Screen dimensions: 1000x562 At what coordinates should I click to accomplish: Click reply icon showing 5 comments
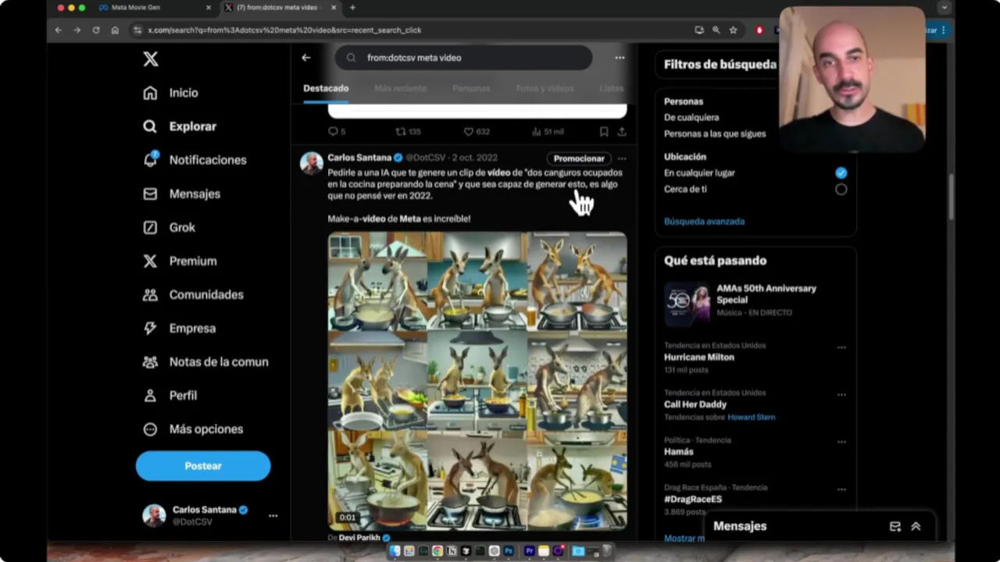pyautogui.click(x=337, y=132)
